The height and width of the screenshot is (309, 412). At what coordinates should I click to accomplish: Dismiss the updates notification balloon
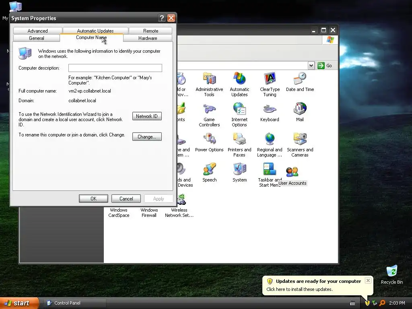(368, 280)
